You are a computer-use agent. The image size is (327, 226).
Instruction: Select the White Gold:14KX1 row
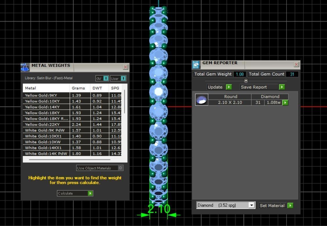point(72,148)
